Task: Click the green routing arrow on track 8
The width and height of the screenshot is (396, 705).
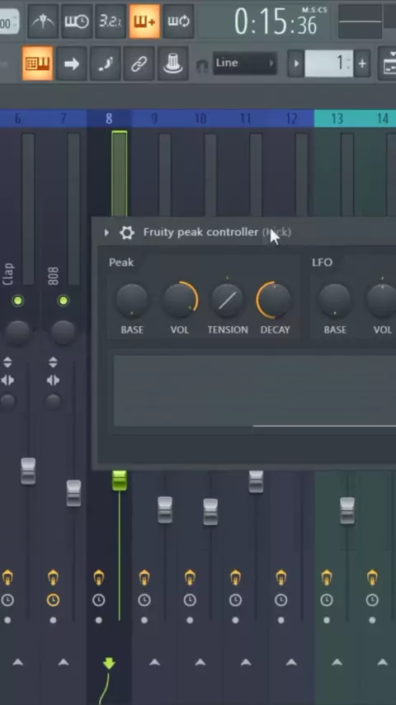Action: point(109,663)
